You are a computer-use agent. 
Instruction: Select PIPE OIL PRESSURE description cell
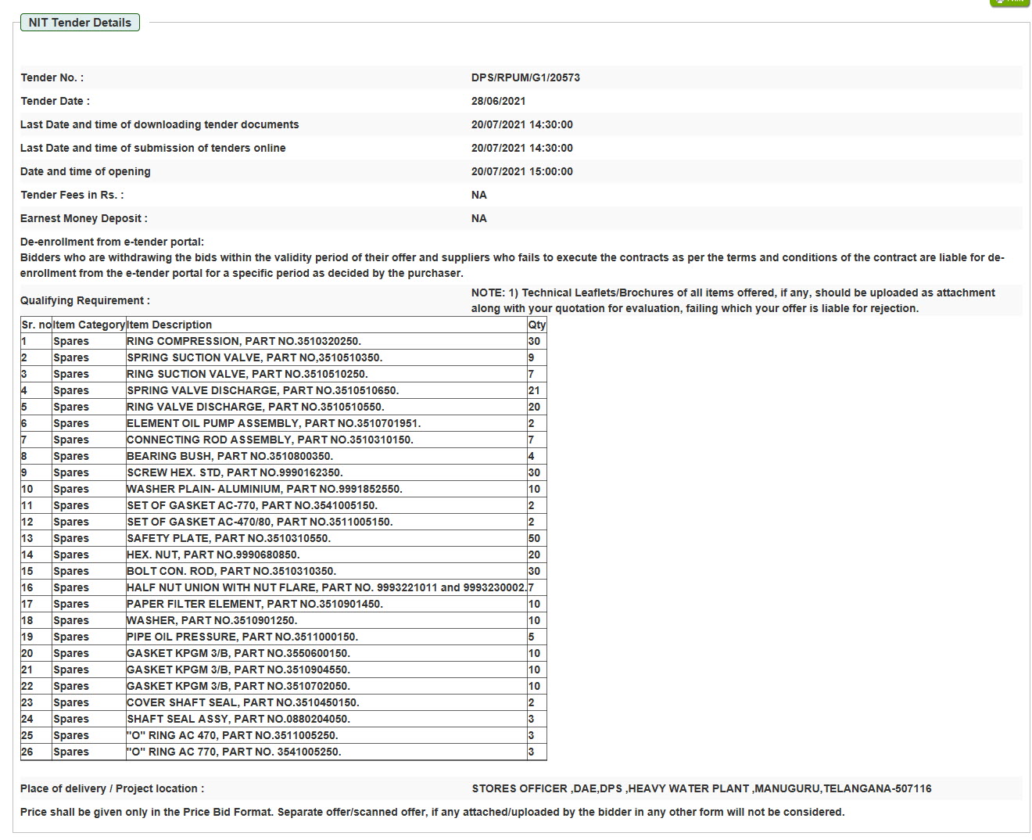326,637
